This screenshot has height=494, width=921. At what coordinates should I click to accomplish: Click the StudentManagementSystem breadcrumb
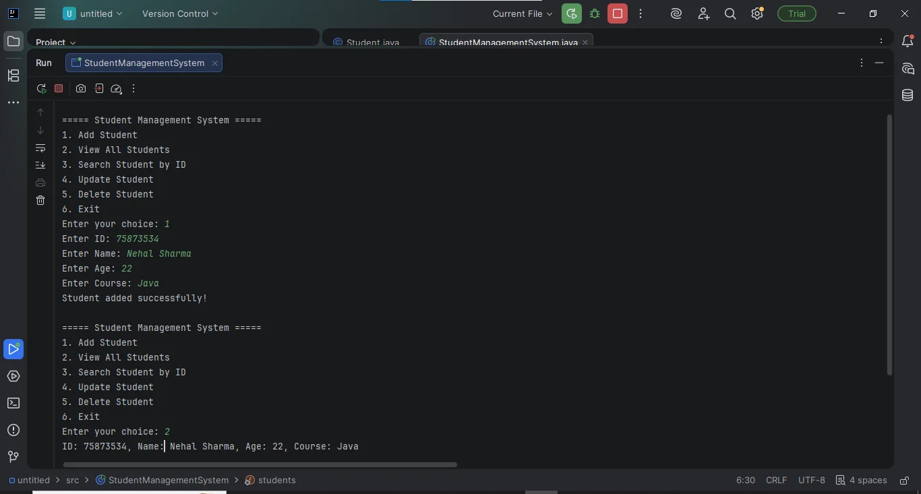(162, 480)
